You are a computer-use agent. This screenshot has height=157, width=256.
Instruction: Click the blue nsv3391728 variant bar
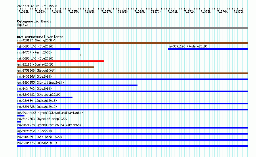132,110
